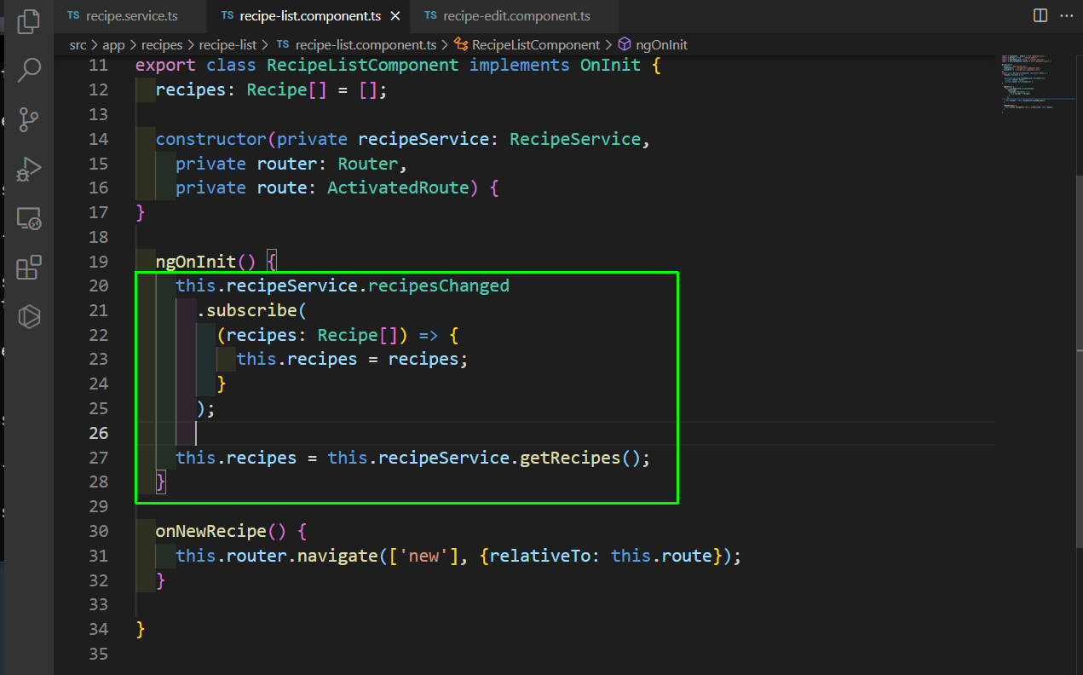Click the triangular icon below Extensions
Image resolution: width=1083 pixels, height=675 pixels.
tap(29, 317)
